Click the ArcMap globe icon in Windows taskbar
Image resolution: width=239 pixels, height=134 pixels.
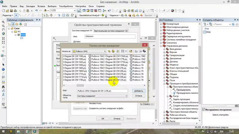(x=35, y=131)
